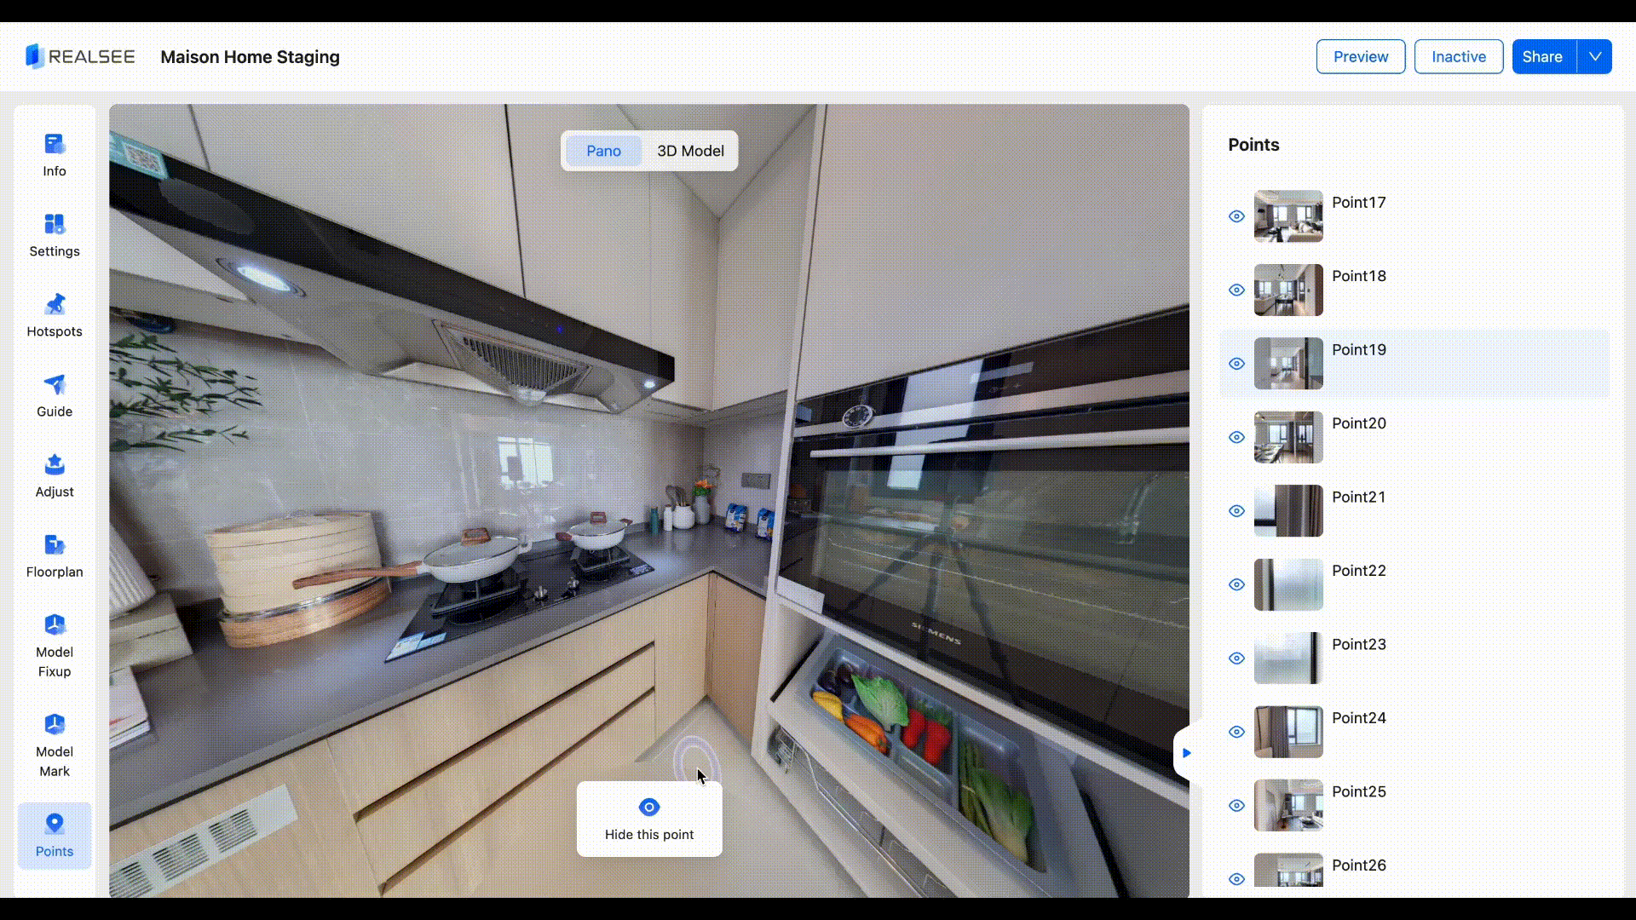Screen dimensions: 1636x920
Task: Switch to the Pano view tab
Action: 603,151
